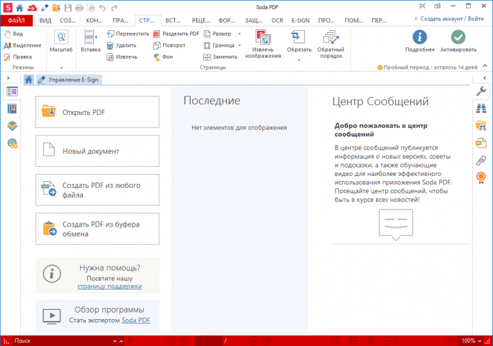493x346 pixels.
Task: Open the layers panel in left sidebar
Action: tap(12, 126)
